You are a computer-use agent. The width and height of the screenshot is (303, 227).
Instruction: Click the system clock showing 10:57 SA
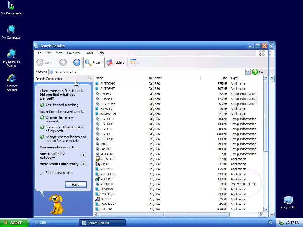click(x=292, y=223)
